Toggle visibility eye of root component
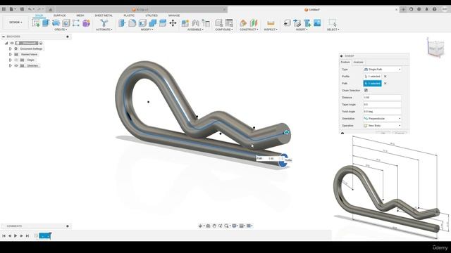The width and height of the screenshot is (451, 253). click(x=12, y=44)
